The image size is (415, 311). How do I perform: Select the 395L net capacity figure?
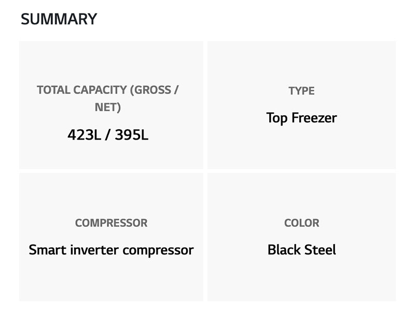[132, 135]
